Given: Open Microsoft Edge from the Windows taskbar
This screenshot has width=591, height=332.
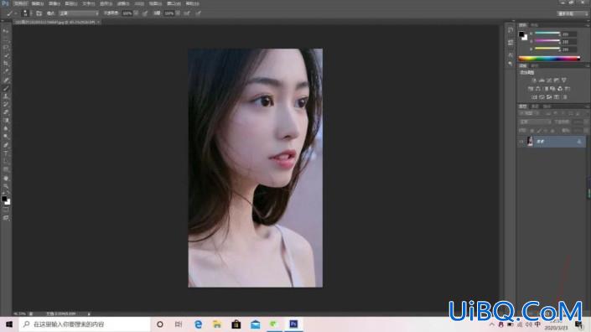Looking at the screenshot, I should 198,324.
